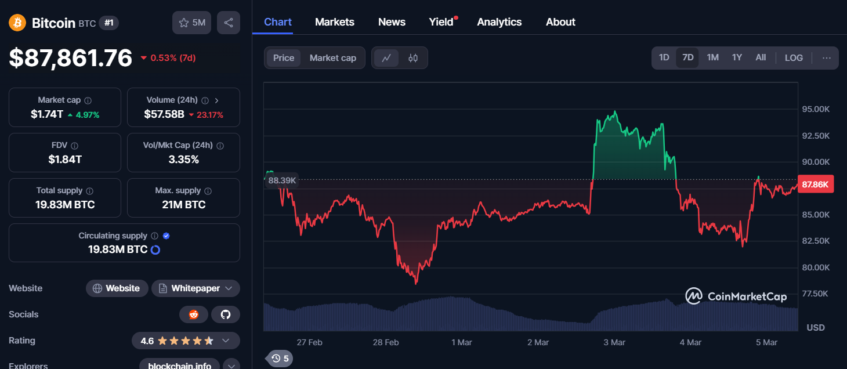This screenshot has height=369, width=847.
Task: Select the Market cap chart toggle
Action: click(333, 58)
